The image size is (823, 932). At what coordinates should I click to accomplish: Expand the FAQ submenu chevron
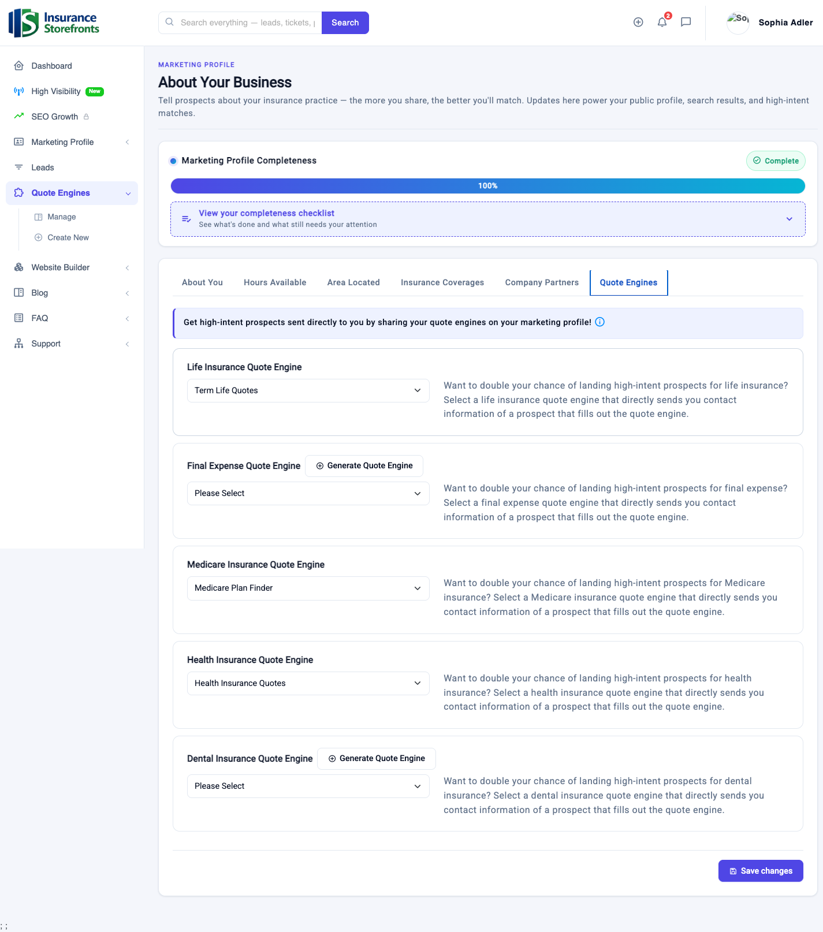tap(127, 319)
